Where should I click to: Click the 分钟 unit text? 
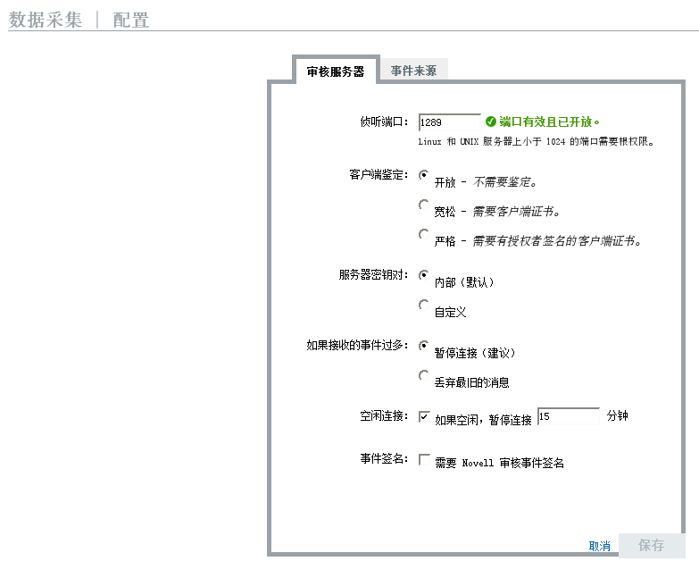coord(618,415)
